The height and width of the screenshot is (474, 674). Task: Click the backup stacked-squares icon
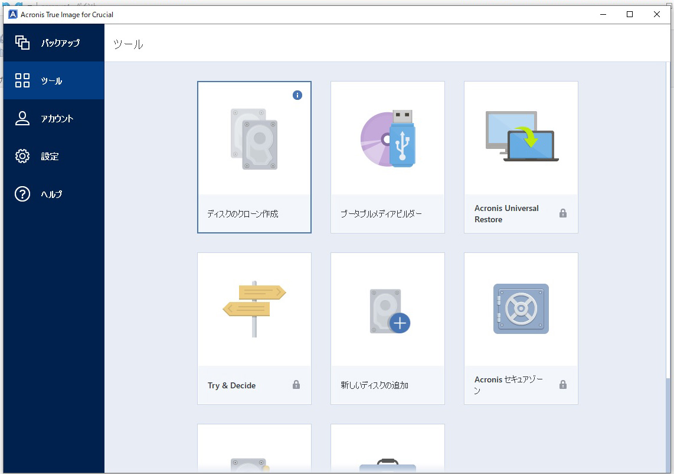pyautogui.click(x=22, y=43)
